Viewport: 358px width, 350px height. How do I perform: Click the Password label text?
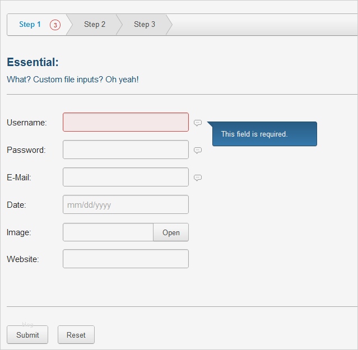(26, 150)
